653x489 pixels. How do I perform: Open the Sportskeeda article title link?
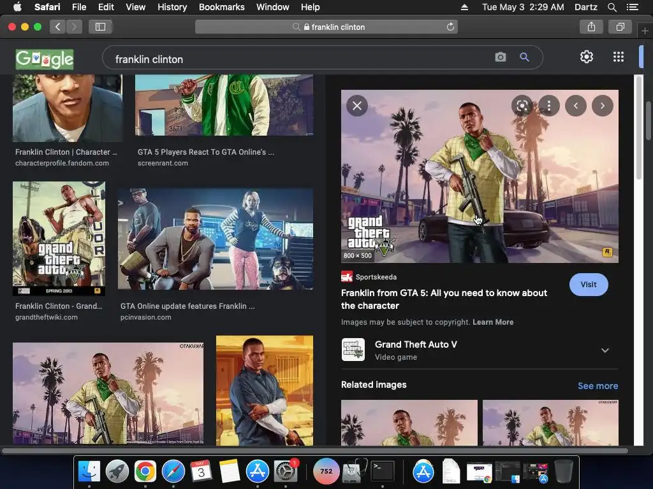(x=444, y=299)
